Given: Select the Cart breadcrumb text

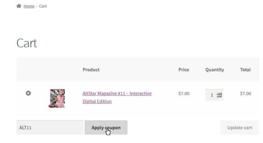Looking at the screenshot, I should [43, 6].
